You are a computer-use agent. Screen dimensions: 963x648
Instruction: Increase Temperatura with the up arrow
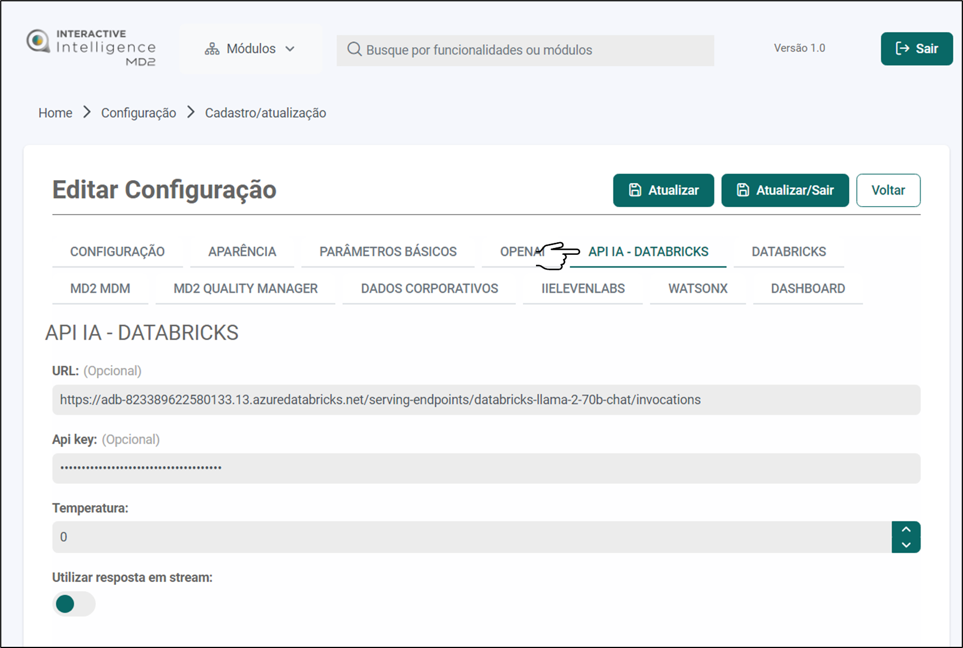pos(906,529)
